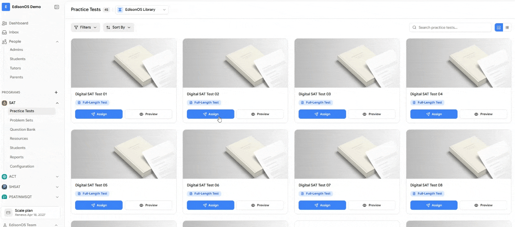Click the search practice tests field
The height and width of the screenshot is (227, 515).
(x=451, y=28)
